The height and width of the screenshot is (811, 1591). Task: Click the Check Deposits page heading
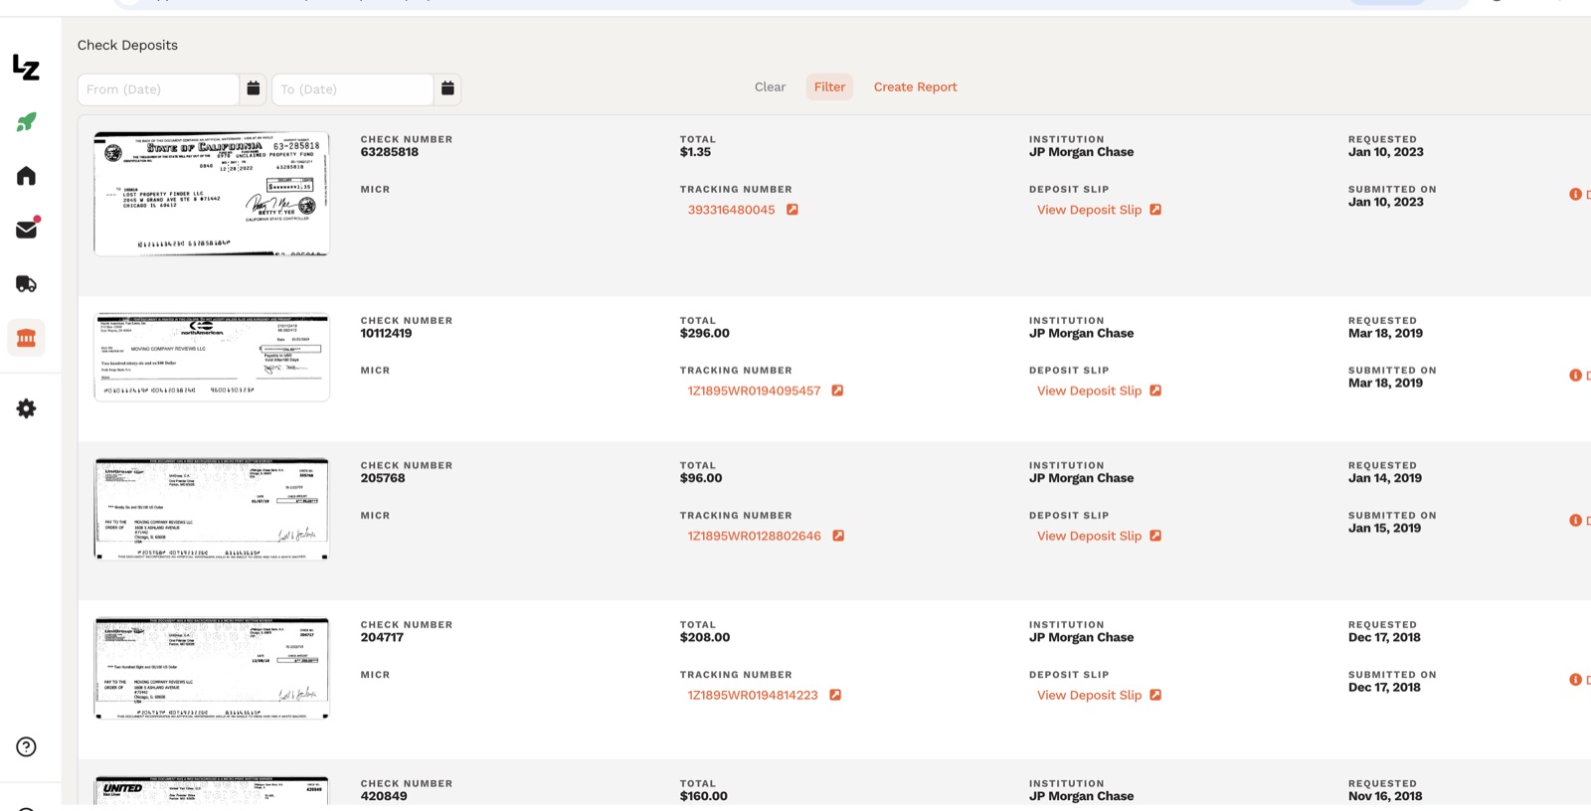tap(127, 45)
